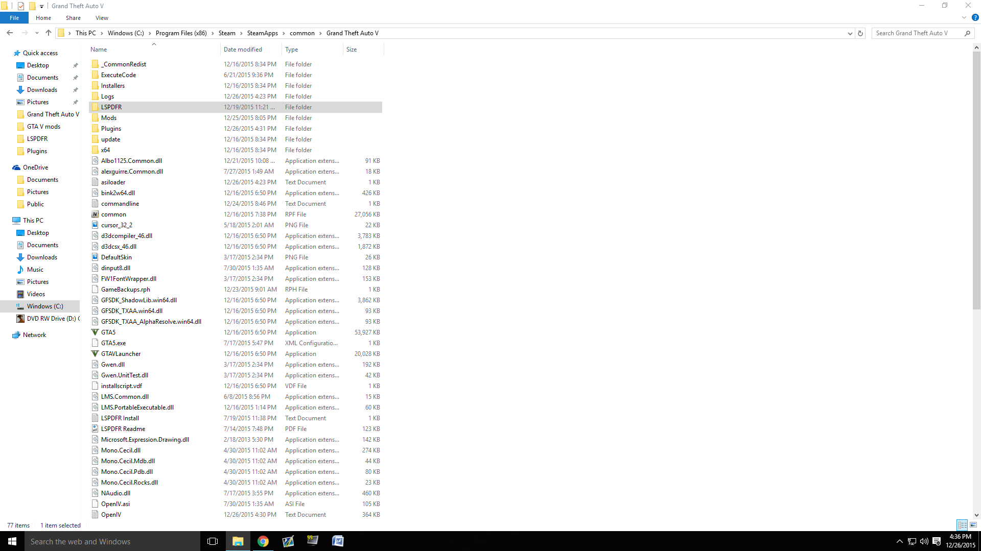The height and width of the screenshot is (551, 981).
Task: Switch to Details view layout icon
Action: click(963, 525)
